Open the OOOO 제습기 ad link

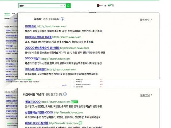[33, 59]
